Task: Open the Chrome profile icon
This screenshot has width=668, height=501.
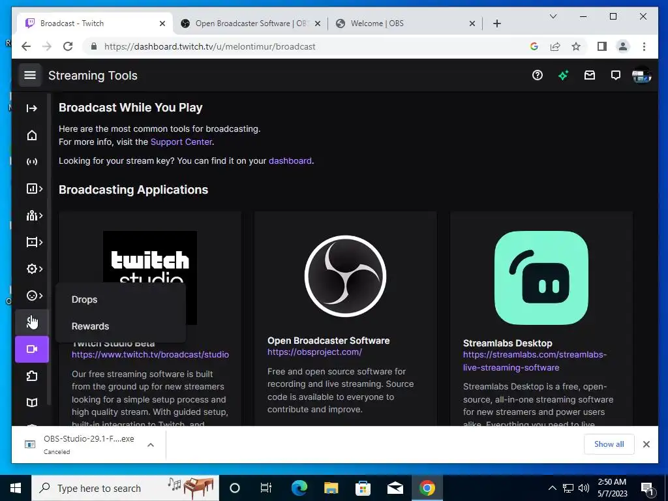Action: [623, 46]
